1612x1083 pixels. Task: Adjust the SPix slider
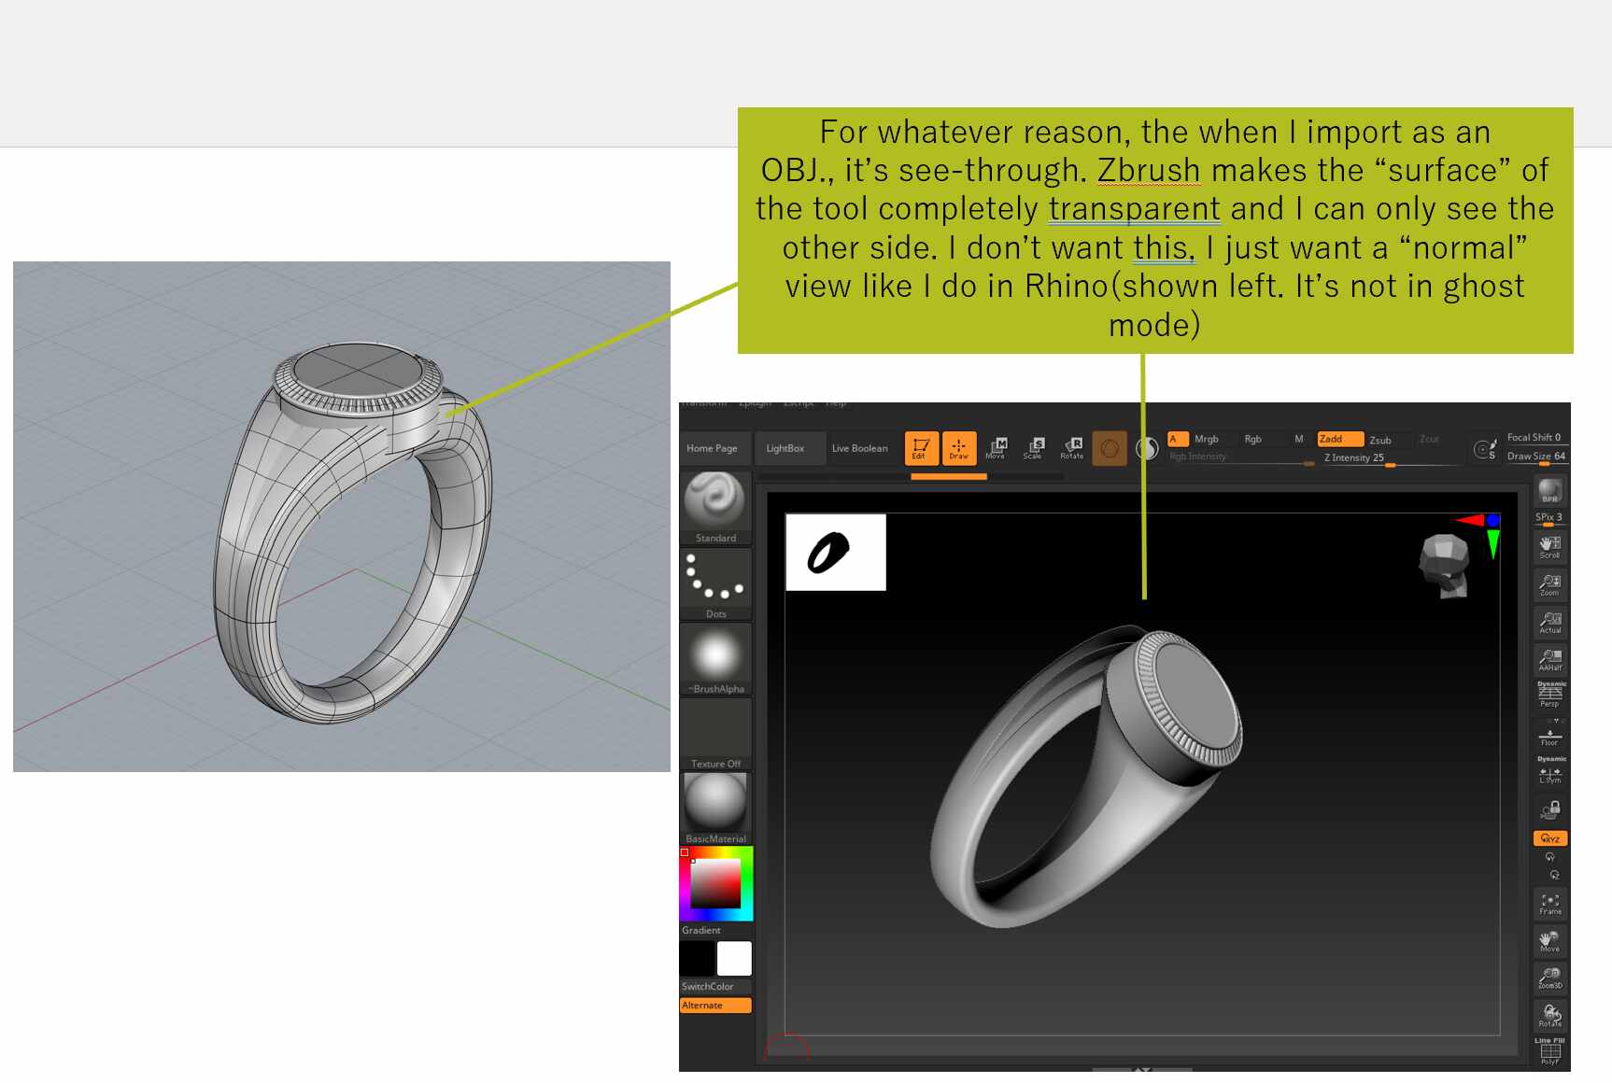[1550, 518]
